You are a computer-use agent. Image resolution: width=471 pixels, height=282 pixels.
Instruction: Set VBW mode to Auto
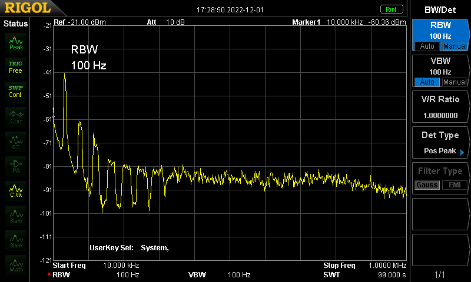pos(427,82)
